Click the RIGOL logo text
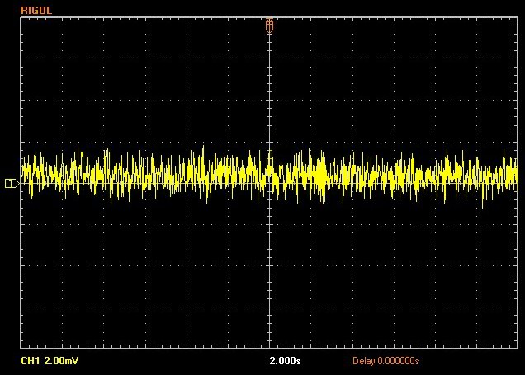Image resolution: width=525 pixels, height=375 pixels. [36, 11]
